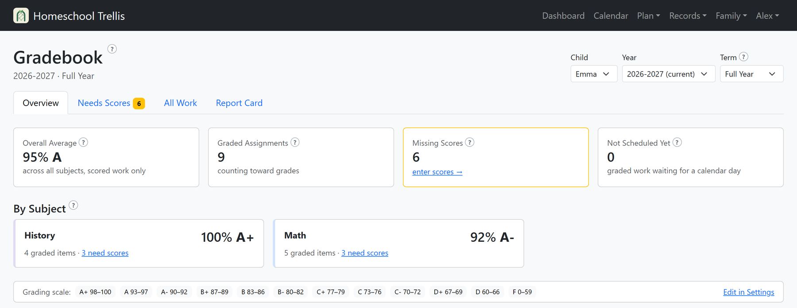Open the Year dropdown 2026-2027 (current)
Screen dimensions: 797x308
(x=669, y=74)
